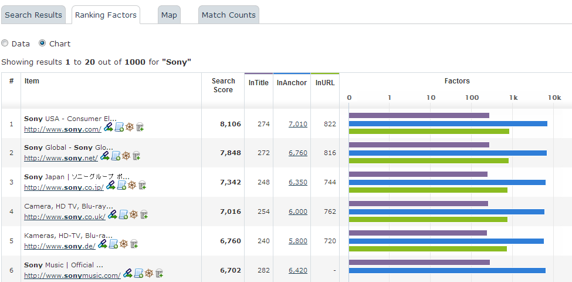Open the ship's wheel icon for sony.de

pos(124,244)
